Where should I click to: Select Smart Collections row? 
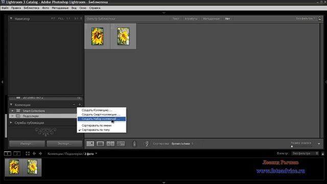(x=43, y=111)
